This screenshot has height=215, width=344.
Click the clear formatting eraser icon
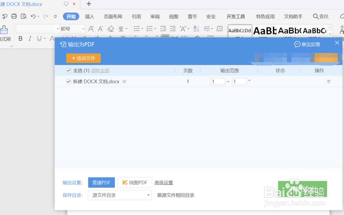[111, 29]
